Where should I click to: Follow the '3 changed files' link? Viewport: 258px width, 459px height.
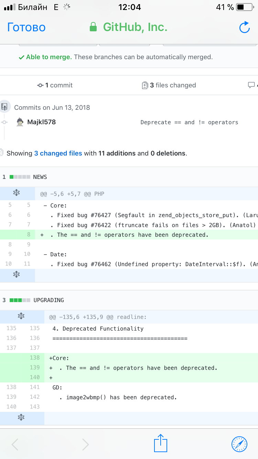tap(58, 153)
